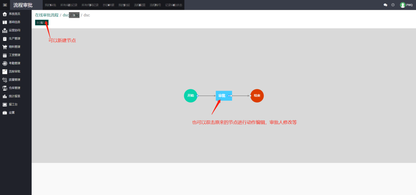Click the 在线审批流程 breadcrumb link

coord(47,15)
